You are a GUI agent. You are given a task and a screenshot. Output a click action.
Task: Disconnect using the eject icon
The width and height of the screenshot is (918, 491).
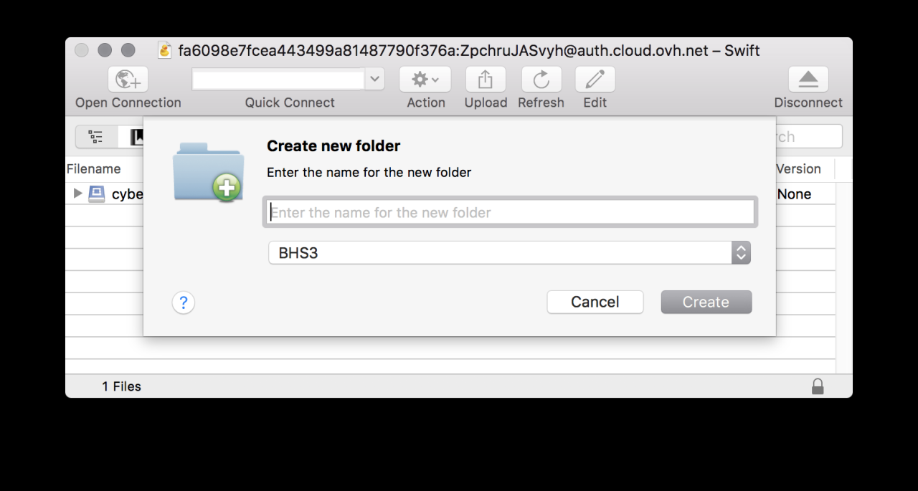(808, 80)
